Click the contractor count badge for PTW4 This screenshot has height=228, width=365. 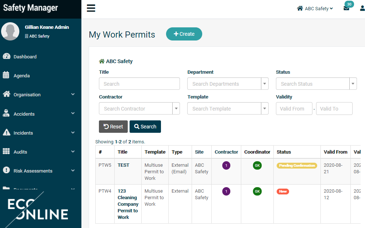point(226,191)
